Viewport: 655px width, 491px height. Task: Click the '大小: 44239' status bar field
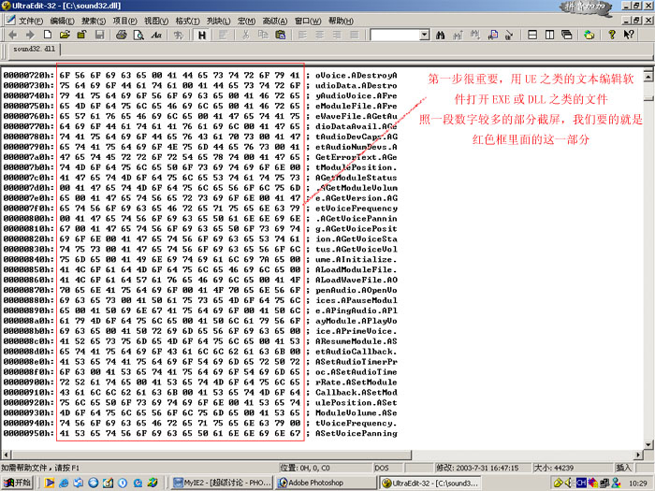[573, 468]
